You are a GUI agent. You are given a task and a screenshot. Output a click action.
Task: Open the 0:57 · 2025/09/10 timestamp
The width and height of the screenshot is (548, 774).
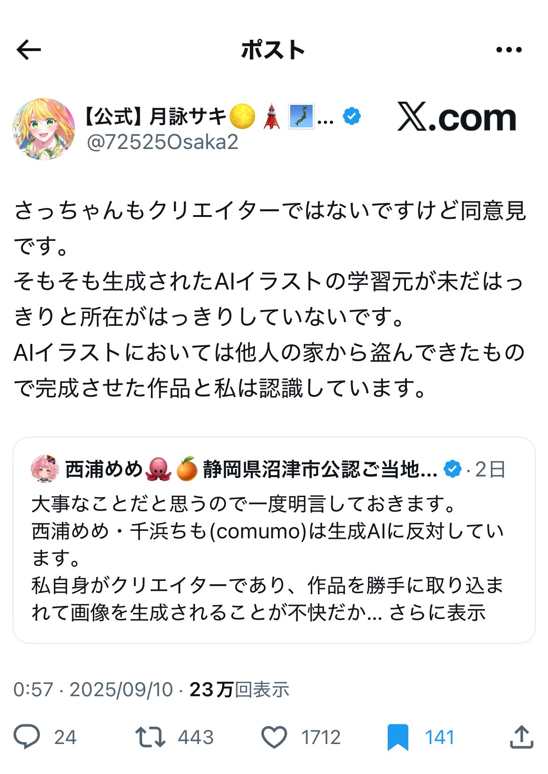[x=93, y=690]
